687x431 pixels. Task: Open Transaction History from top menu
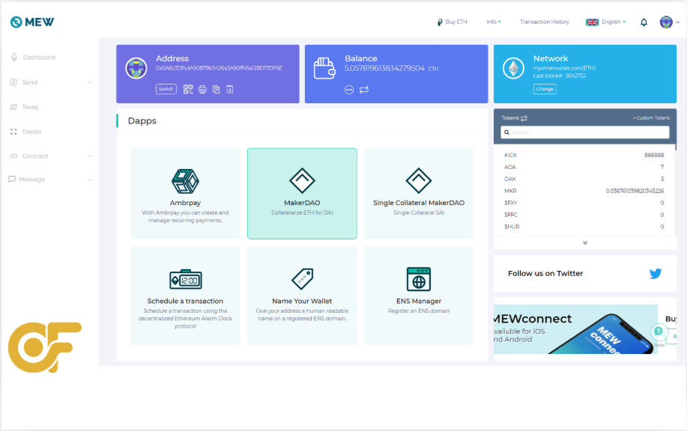coord(544,22)
